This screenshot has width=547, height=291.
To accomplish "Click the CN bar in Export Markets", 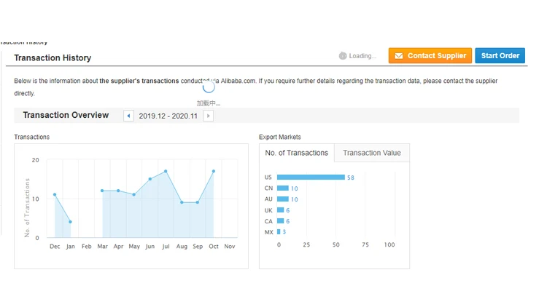I will click(x=282, y=188).
